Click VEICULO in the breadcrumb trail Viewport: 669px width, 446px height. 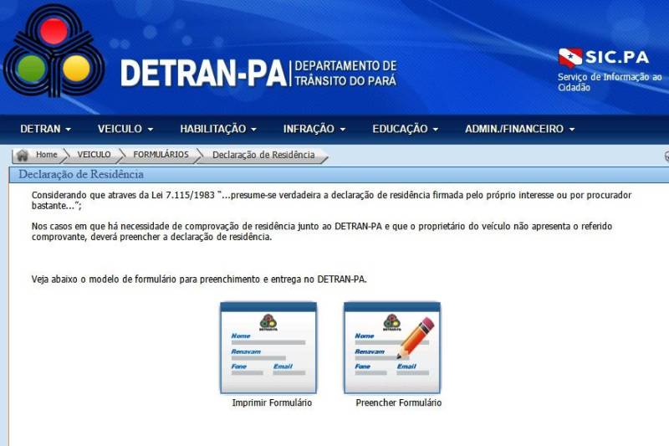click(x=94, y=155)
